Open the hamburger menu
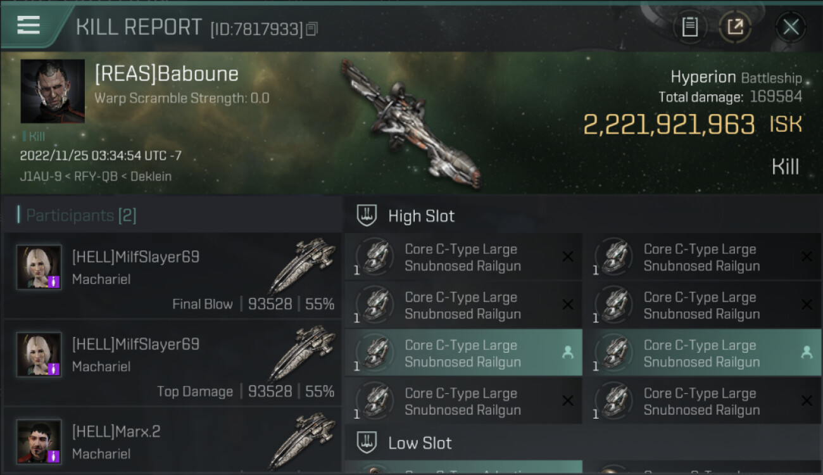 [x=28, y=26]
